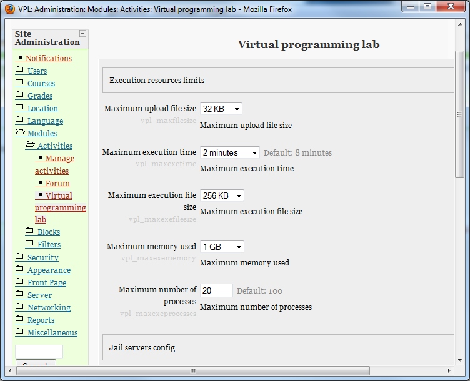Click the Networking folder icon
The width and height of the screenshot is (470, 381).
tap(19, 307)
